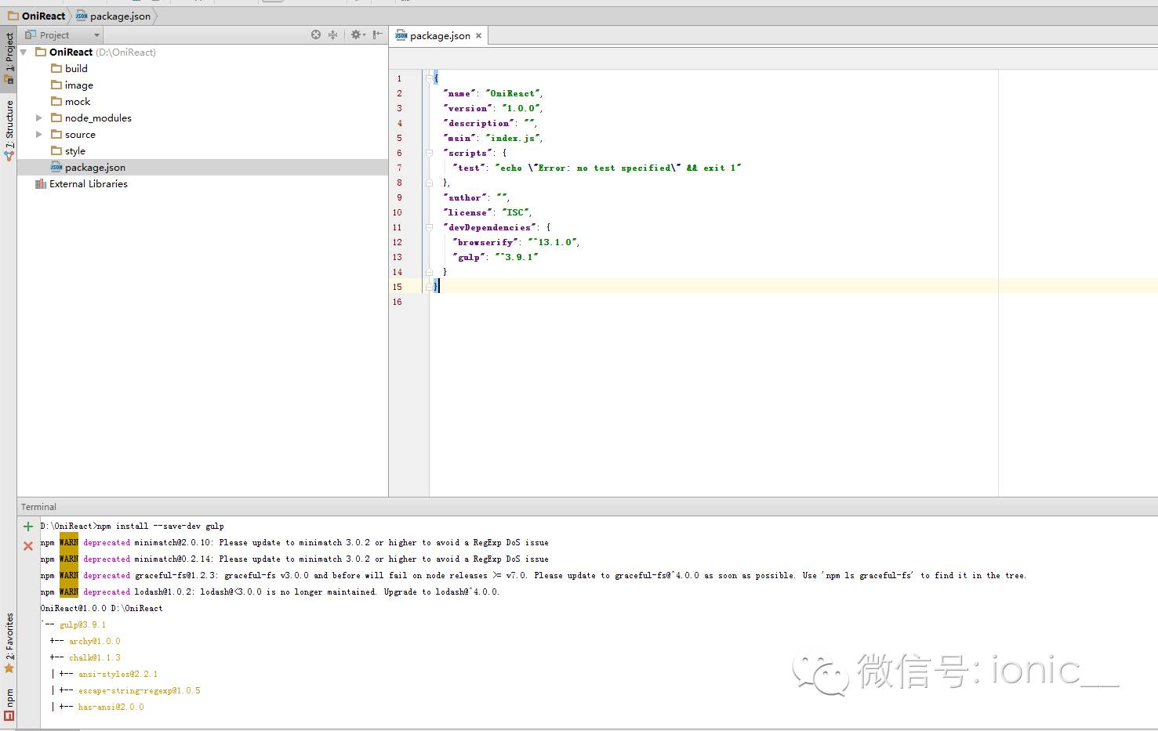This screenshot has height=731, width=1158.
Task: Select the build folder
Action: (x=76, y=68)
